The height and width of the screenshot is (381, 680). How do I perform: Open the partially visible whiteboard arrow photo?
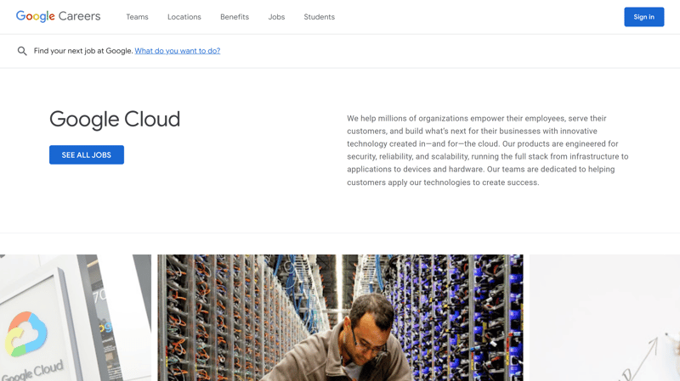click(604, 318)
